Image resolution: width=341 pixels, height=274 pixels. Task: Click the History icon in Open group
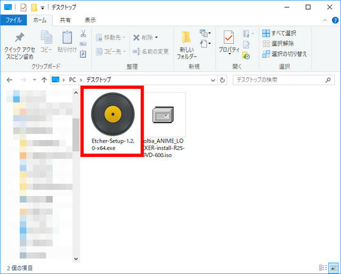click(246, 55)
